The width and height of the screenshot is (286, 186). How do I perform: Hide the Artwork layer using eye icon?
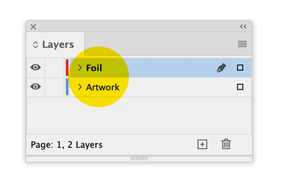[x=35, y=86]
